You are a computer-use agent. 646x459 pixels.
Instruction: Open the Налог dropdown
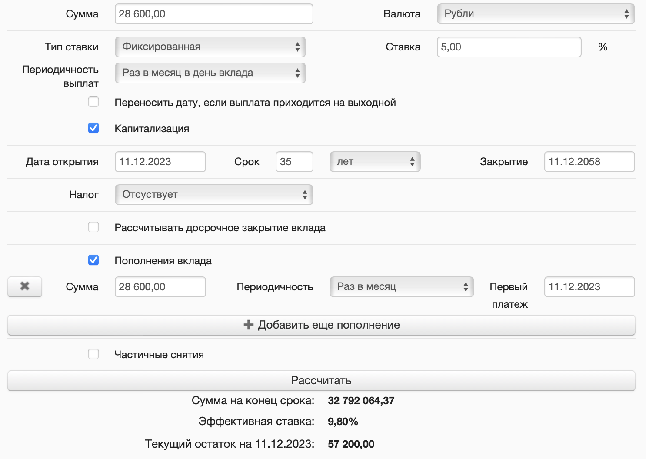pyautogui.click(x=214, y=195)
